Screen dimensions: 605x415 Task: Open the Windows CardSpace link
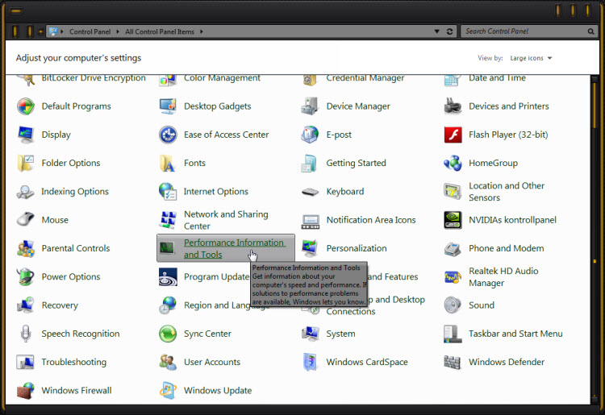pos(367,362)
